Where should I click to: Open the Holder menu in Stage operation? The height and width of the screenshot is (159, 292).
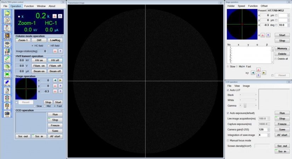click(231, 6)
